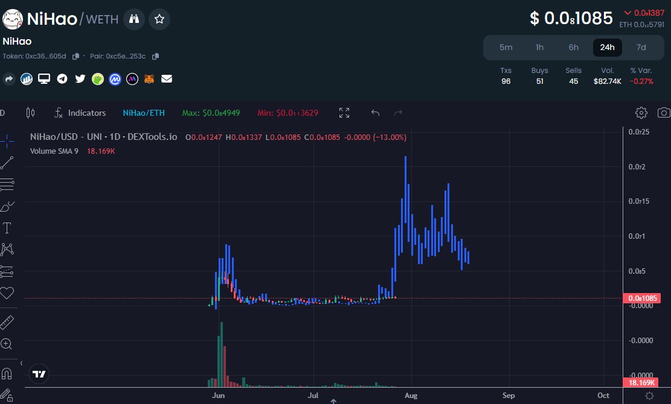Open the purple M logo icon
The width and height of the screenshot is (671, 404).
(x=132, y=79)
